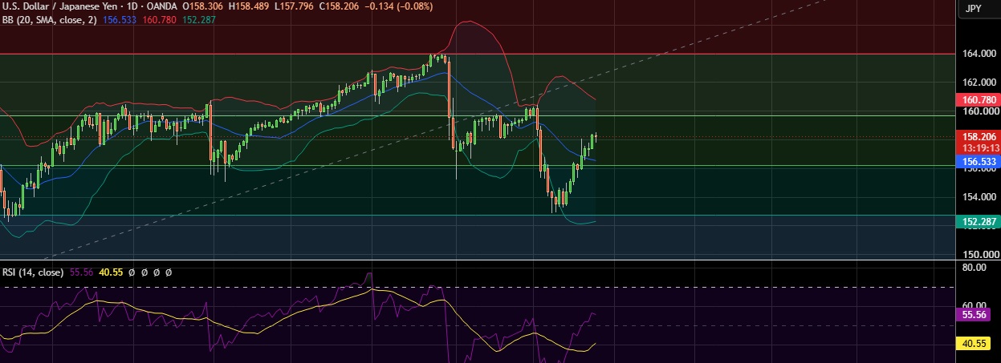Click the red 160.780 upper band price label
This screenshot has height=363, width=1001.
(979, 100)
